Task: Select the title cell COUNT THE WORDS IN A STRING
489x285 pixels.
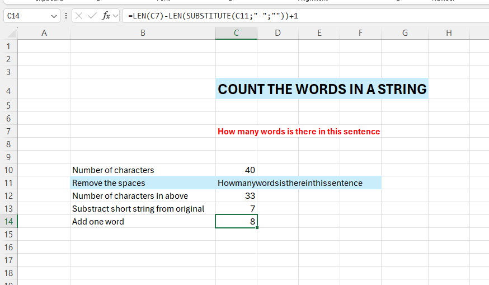Action: tap(322, 90)
